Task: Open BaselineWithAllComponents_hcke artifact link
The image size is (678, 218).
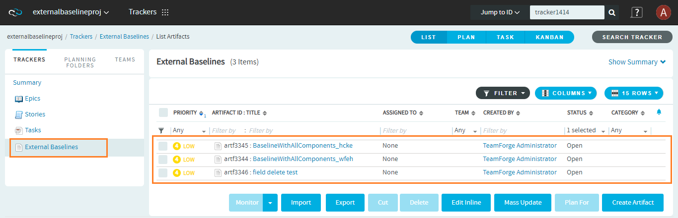Action: [302, 146]
